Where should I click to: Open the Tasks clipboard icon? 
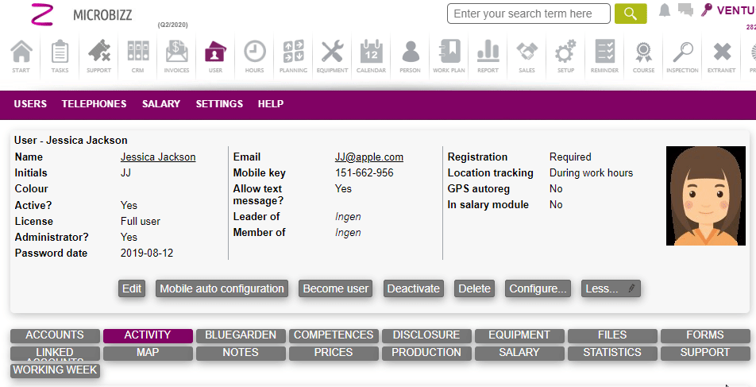pos(60,56)
